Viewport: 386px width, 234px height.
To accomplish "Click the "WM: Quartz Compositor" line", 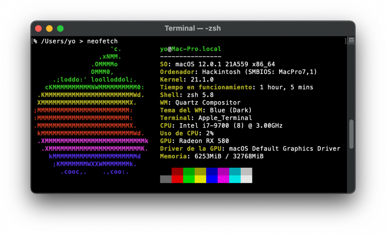I will (x=200, y=103).
